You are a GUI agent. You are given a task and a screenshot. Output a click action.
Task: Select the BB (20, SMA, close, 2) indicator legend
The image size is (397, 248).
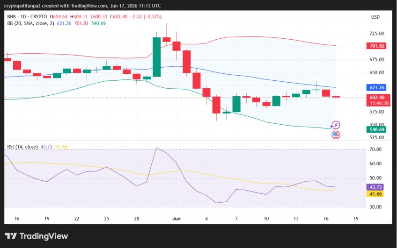[x=30, y=23]
